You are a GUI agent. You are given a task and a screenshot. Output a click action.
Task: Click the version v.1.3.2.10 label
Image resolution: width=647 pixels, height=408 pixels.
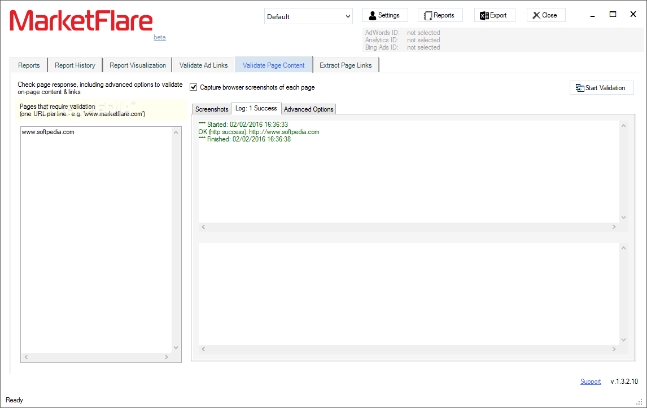pos(624,382)
